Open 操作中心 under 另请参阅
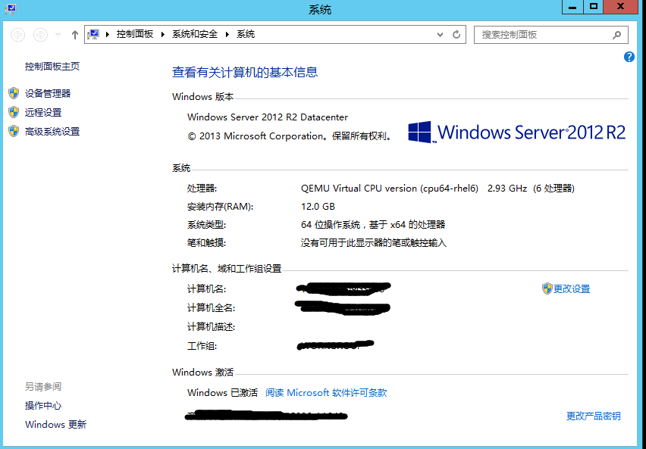The height and width of the screenshot is (449, 646). coord(43,405)
